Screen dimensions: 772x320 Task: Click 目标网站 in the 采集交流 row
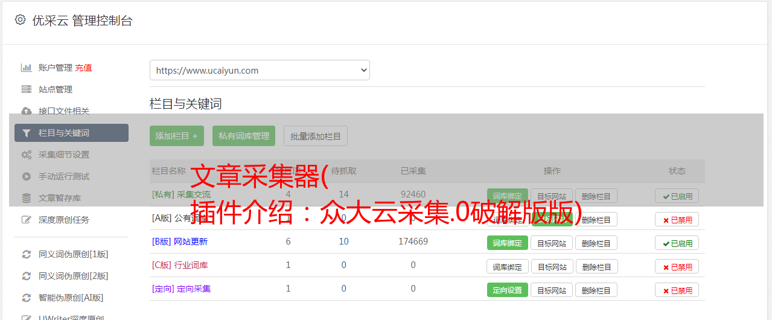click(552, 196)
